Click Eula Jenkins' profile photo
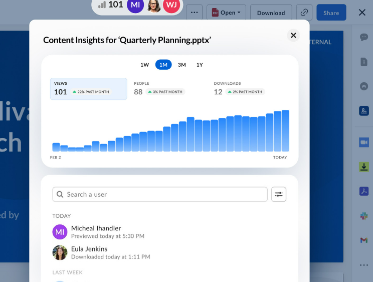373x282 pixels. tap(60, 252)
